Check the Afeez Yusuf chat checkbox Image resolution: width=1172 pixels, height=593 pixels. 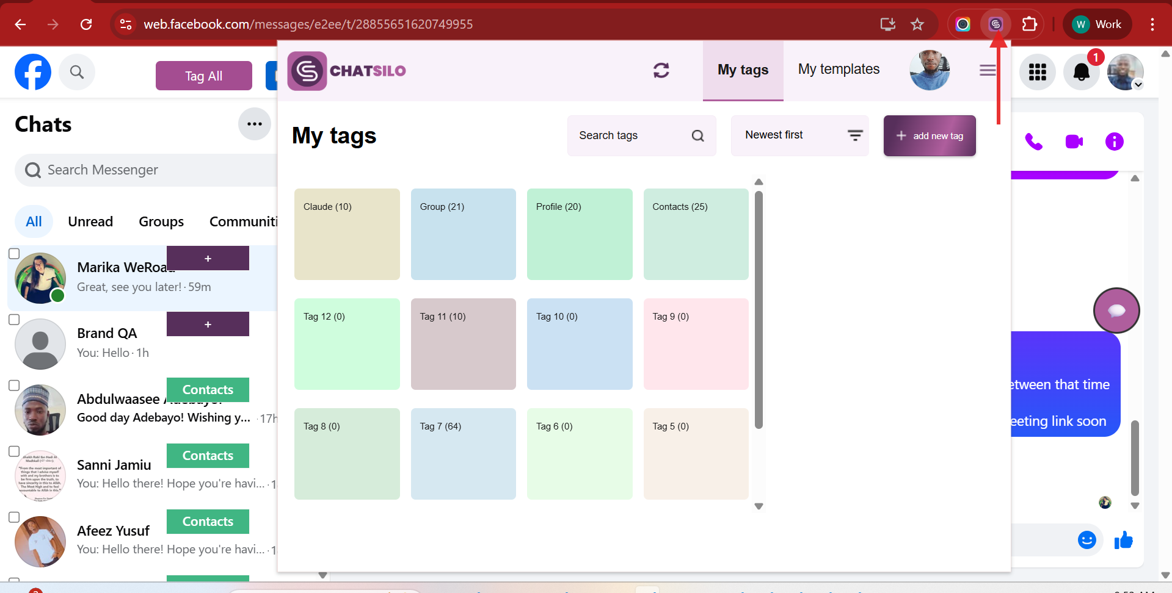14,517
